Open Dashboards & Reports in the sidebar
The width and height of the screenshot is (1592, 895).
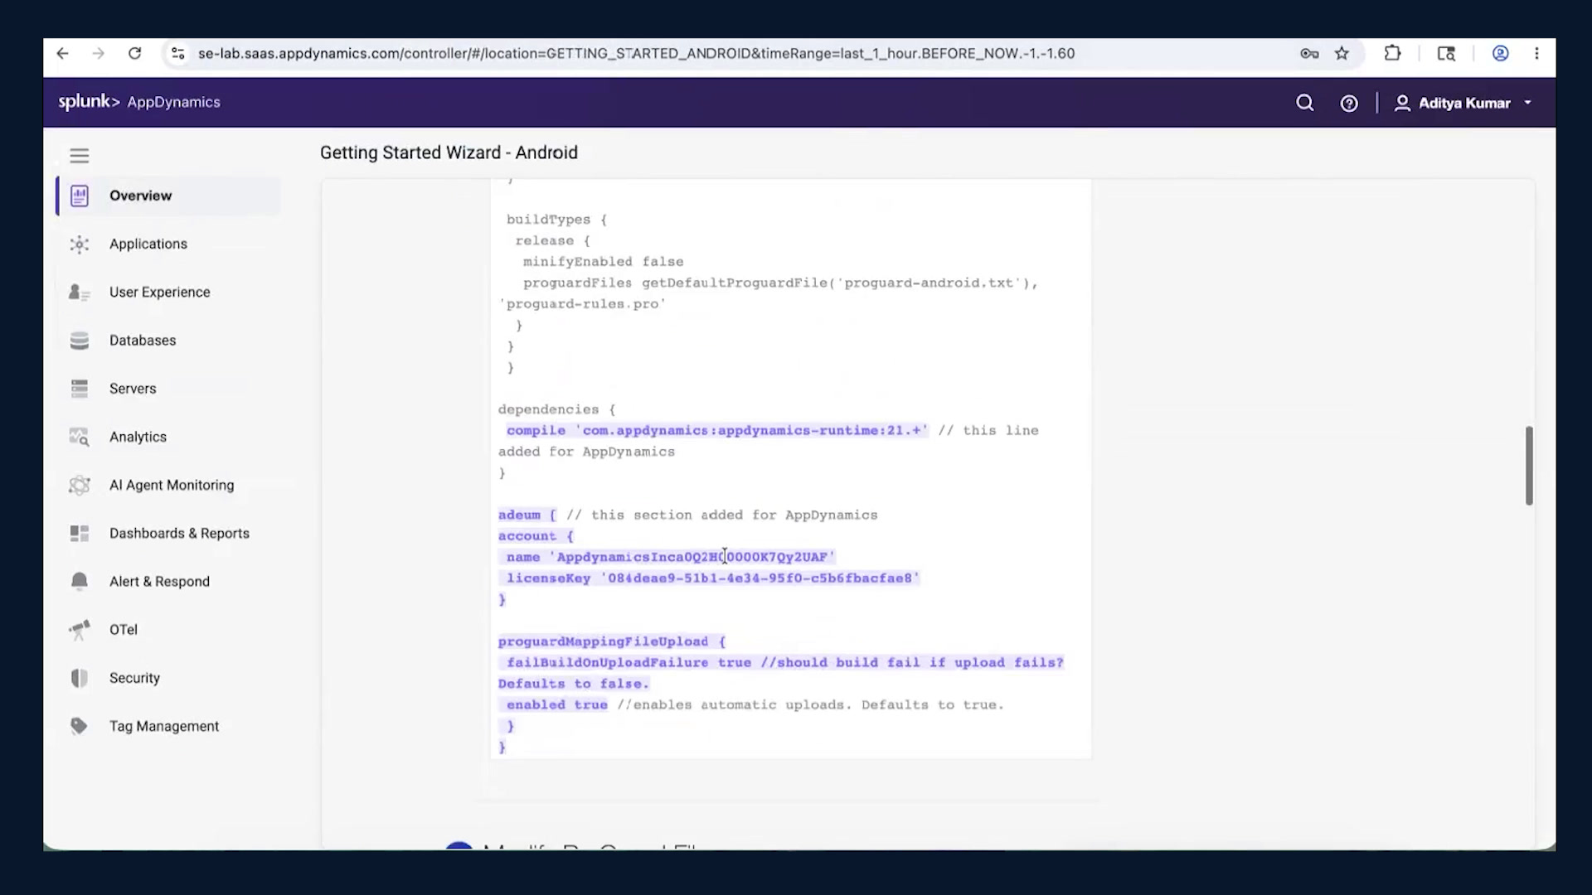[168, 533]
